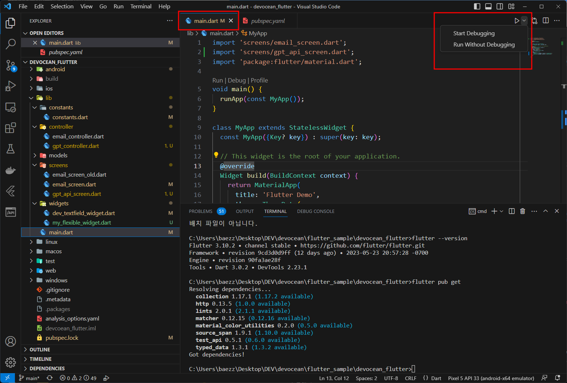Select Pixel 5 API 33 device in status bar
Image resolution: width=567 pixels, height=383 pixels.
[491, 378]
